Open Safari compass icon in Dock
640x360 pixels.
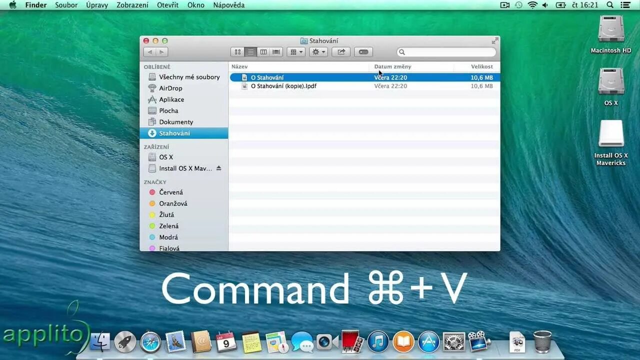pos(150,342)
